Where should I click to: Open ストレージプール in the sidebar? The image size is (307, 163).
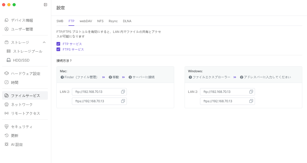point(27,51)
